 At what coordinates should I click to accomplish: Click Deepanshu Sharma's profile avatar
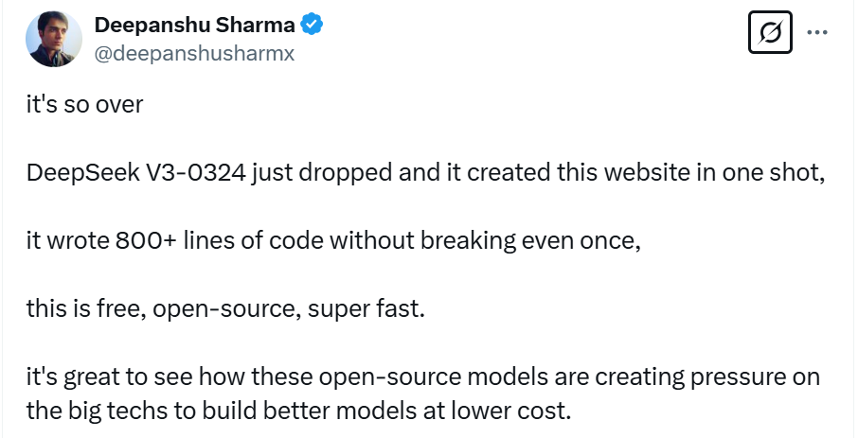[53, 40]
